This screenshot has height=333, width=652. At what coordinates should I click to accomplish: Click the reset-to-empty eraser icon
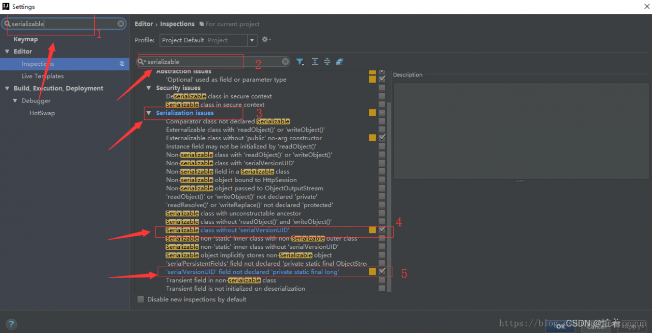(340, 62)
